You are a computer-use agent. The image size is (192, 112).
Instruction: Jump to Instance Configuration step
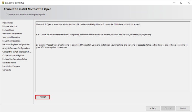12,34
